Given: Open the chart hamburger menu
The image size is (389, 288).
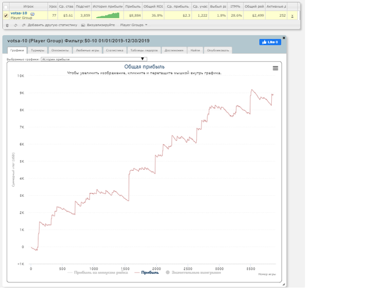Looking at the screenshot, I should coord(276,68).
